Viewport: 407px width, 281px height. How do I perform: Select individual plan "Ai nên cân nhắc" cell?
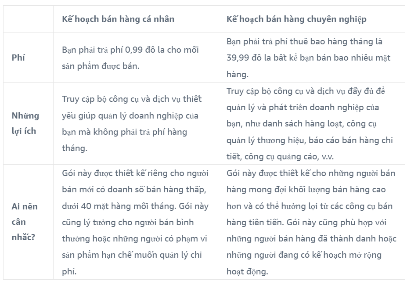(x=135, y=222)
